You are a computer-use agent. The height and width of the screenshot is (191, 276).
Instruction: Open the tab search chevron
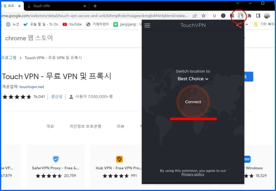click(x=238, y=3)
